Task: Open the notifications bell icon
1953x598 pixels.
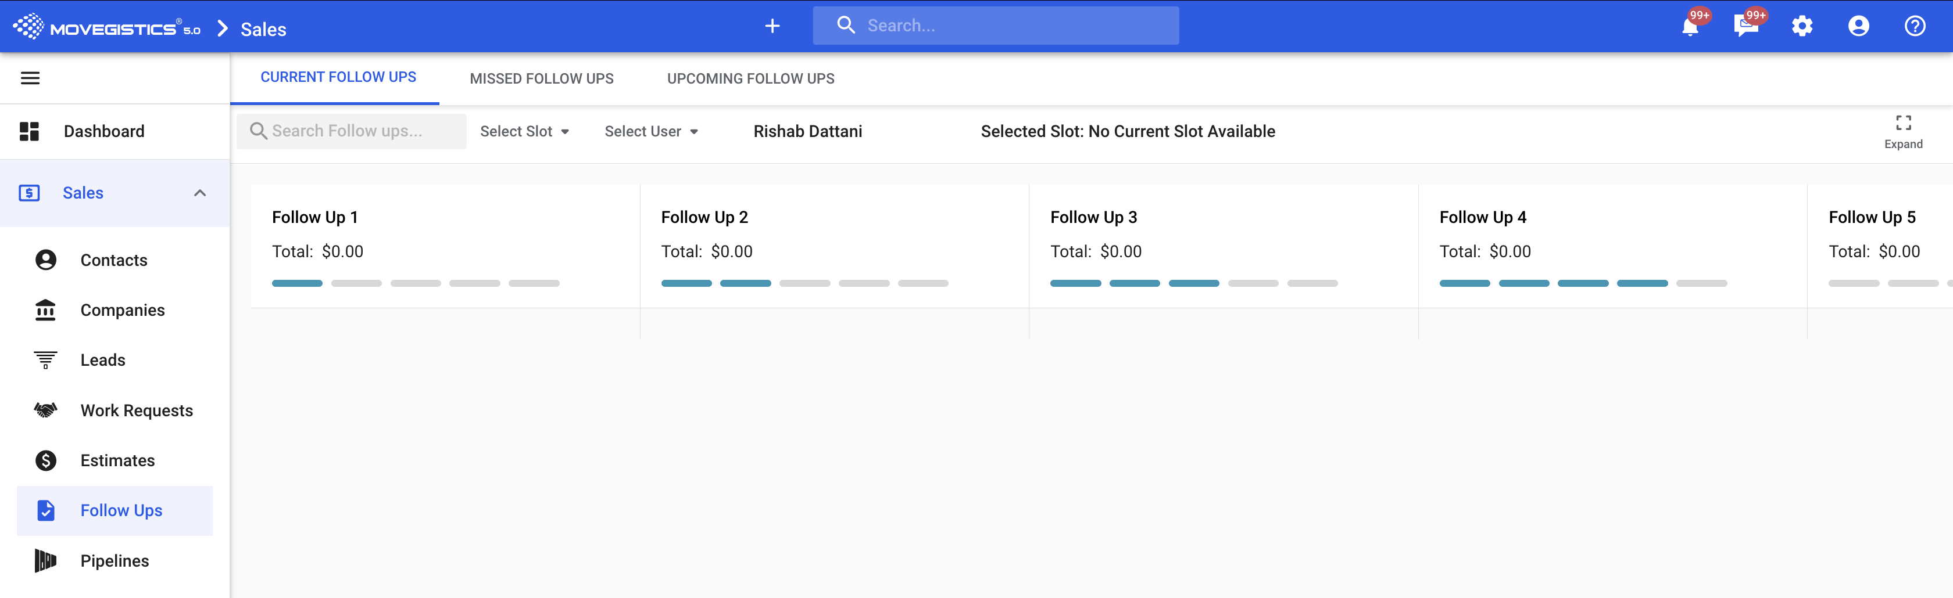Action: click(x=1690, y=27)
